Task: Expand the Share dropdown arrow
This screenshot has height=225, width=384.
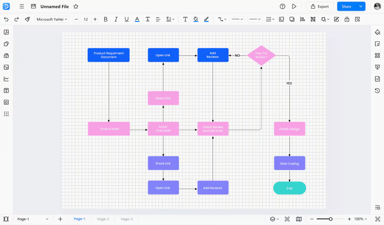Action: [x=361, y=7]
